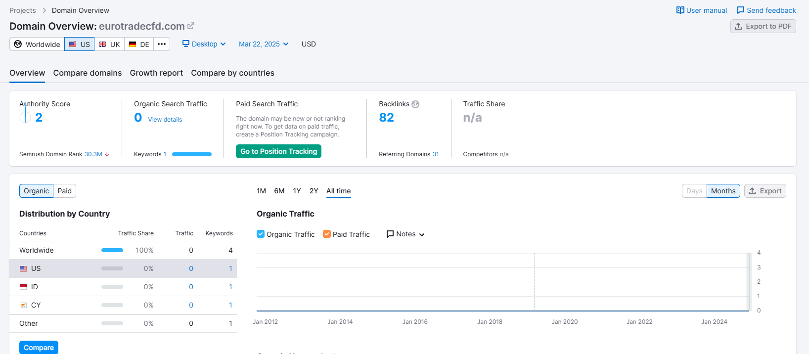Toggle the Organic Traffic checkbox
The height and width of the screenshot is (354, 809).
tap(261, 234)
